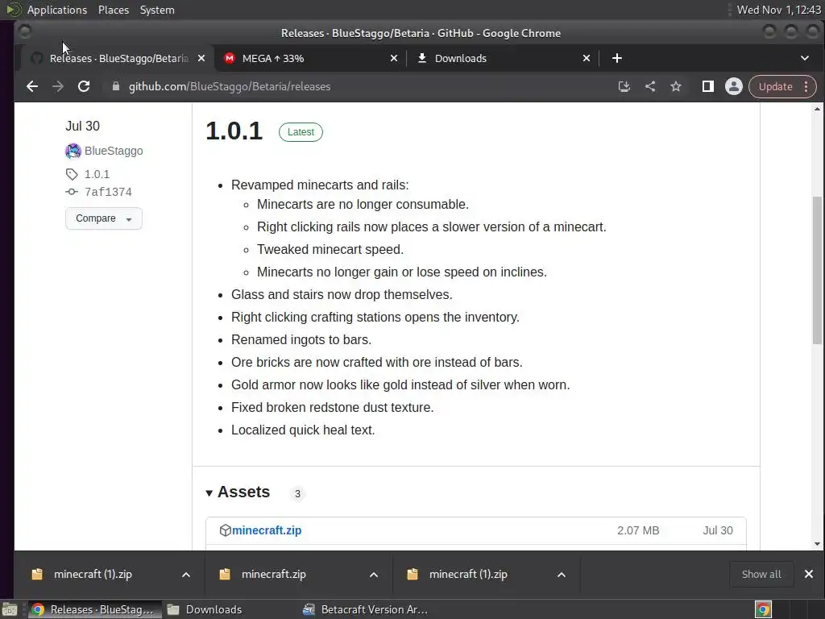Open minecraft.zip download in shelf

pyautogui.click(x=274, y=574)
